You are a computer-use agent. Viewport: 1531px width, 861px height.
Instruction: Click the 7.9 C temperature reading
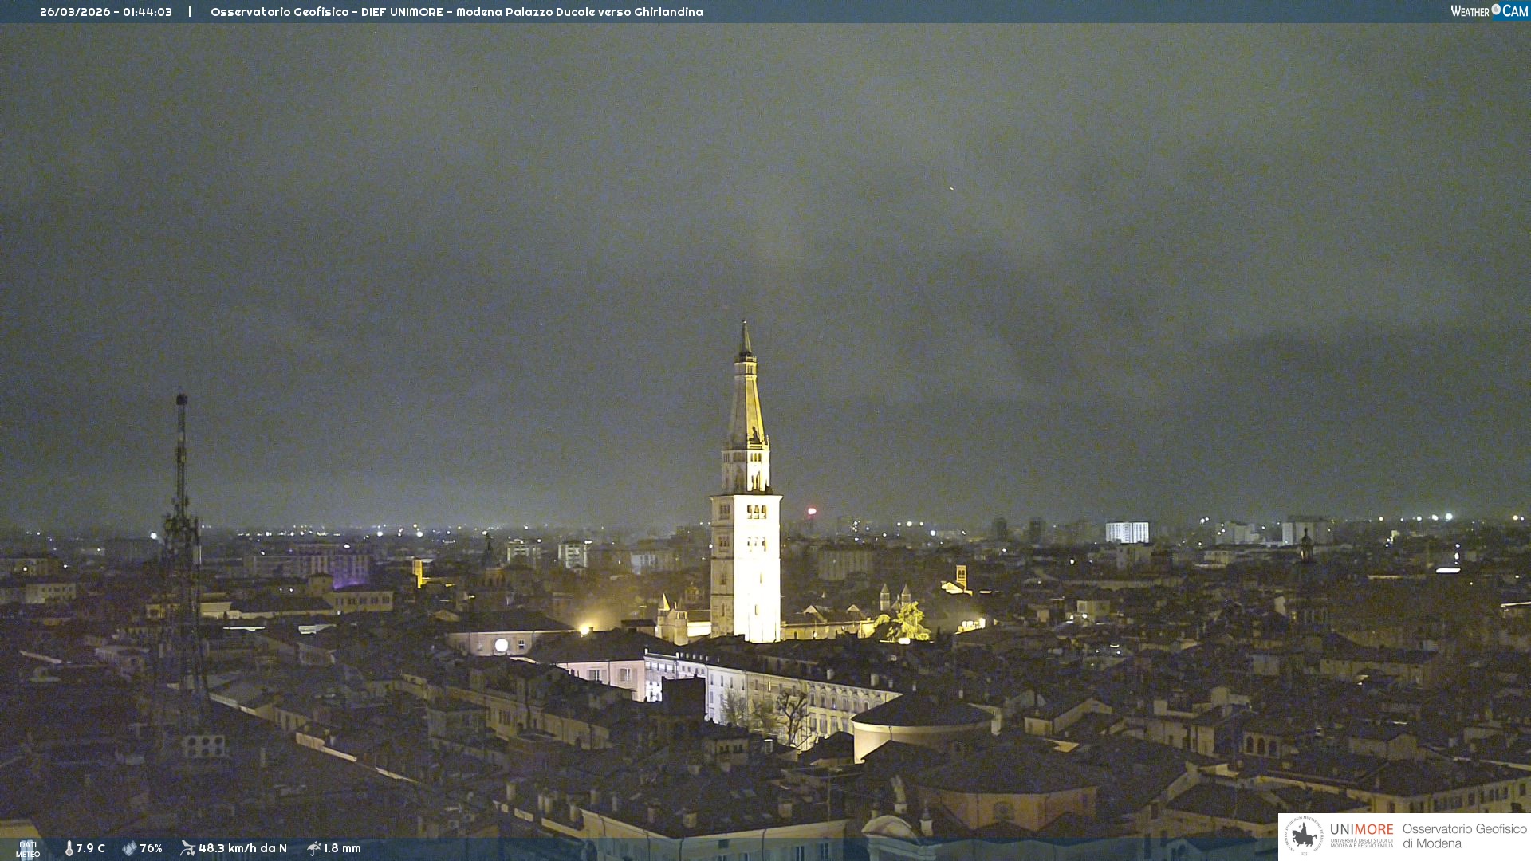[91, 848]
